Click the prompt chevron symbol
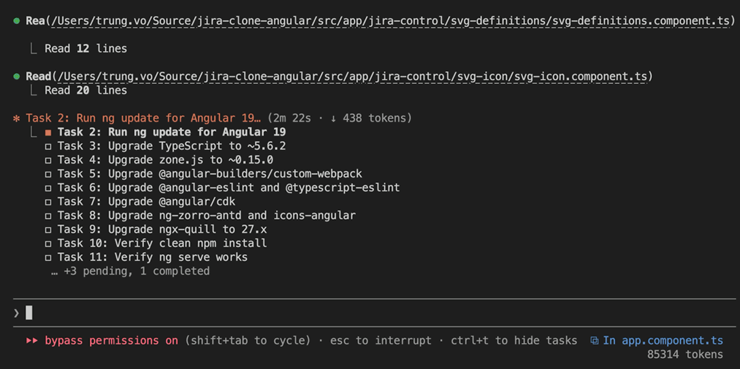 (17, 313)
